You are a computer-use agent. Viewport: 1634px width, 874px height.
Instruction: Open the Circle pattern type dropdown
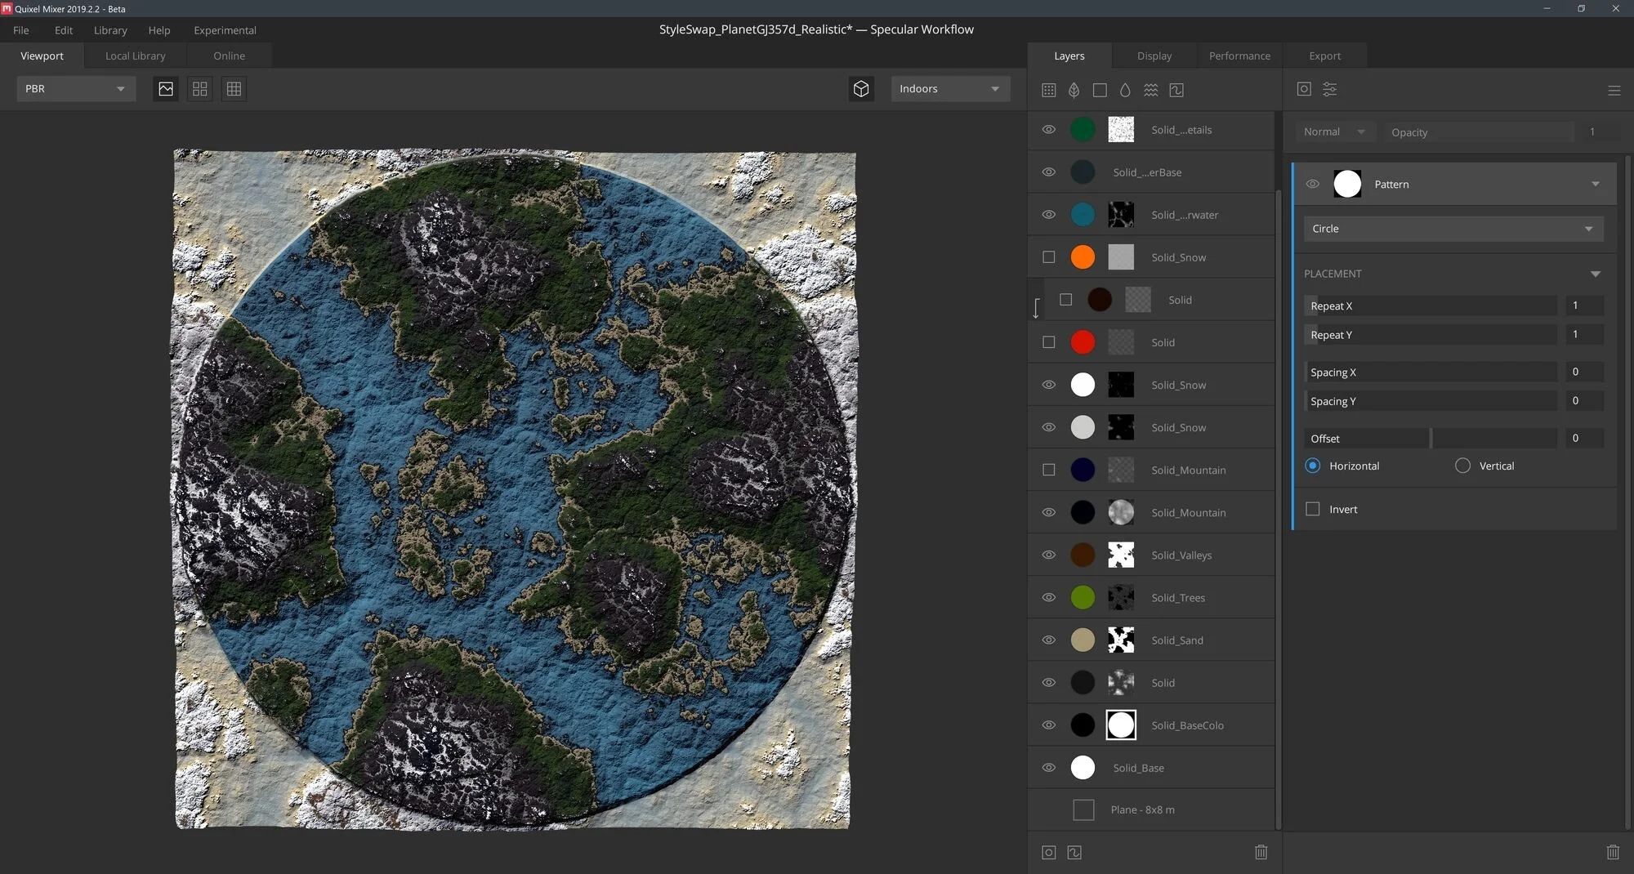coord(1453,229)
